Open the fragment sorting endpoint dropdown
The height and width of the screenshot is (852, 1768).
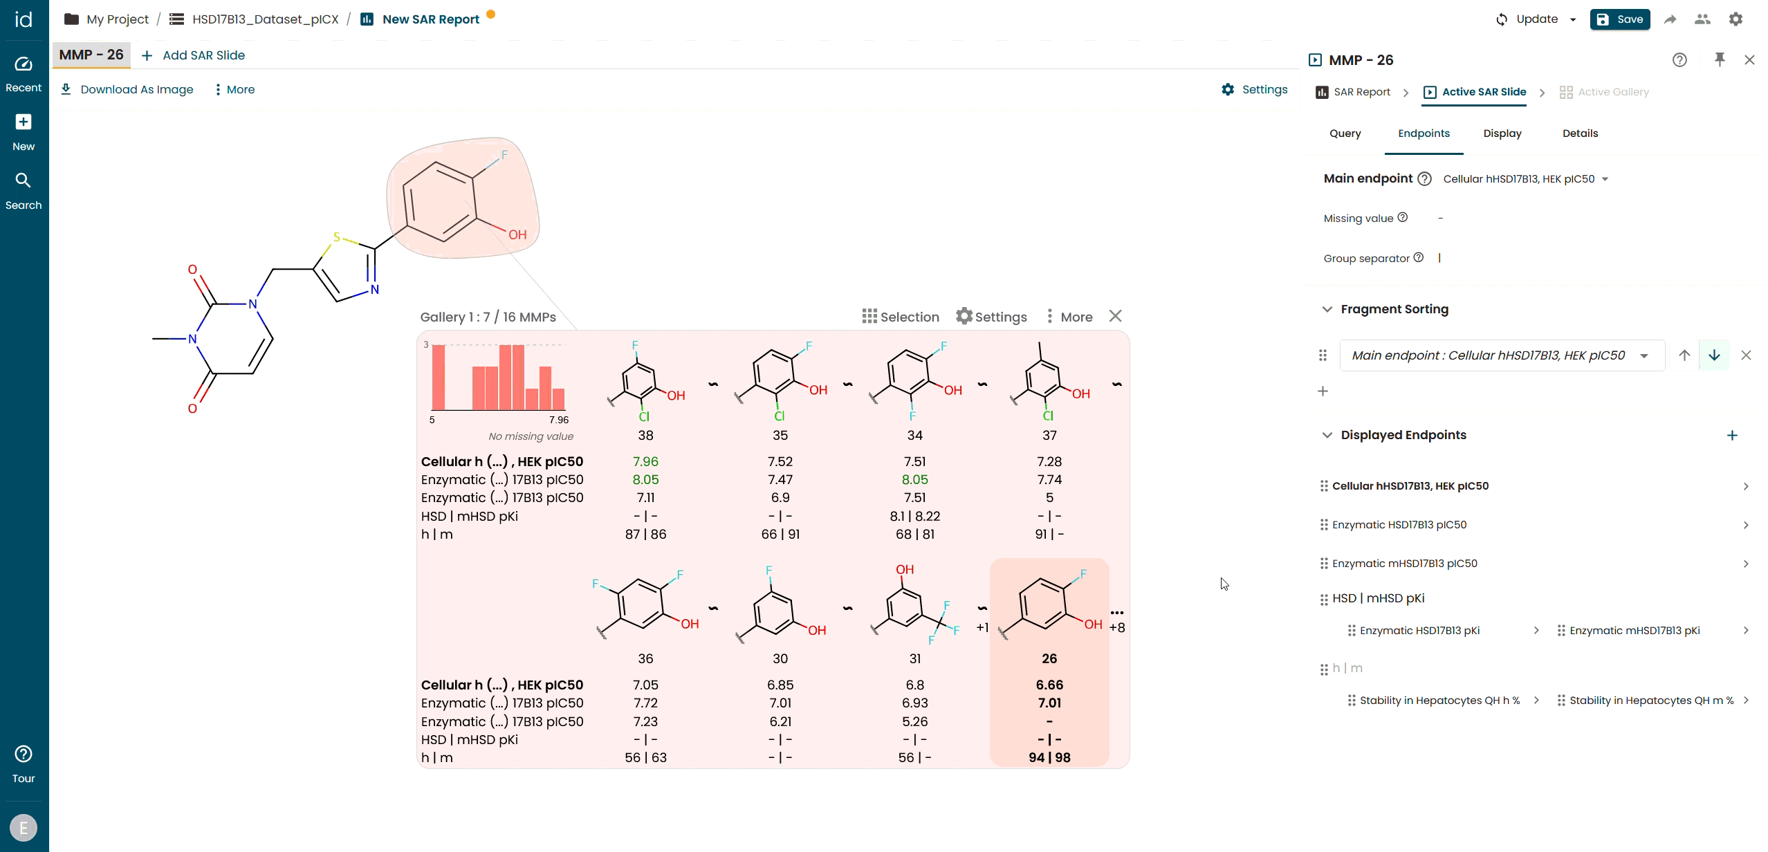pyautogui.click(x=1502, y=355)
